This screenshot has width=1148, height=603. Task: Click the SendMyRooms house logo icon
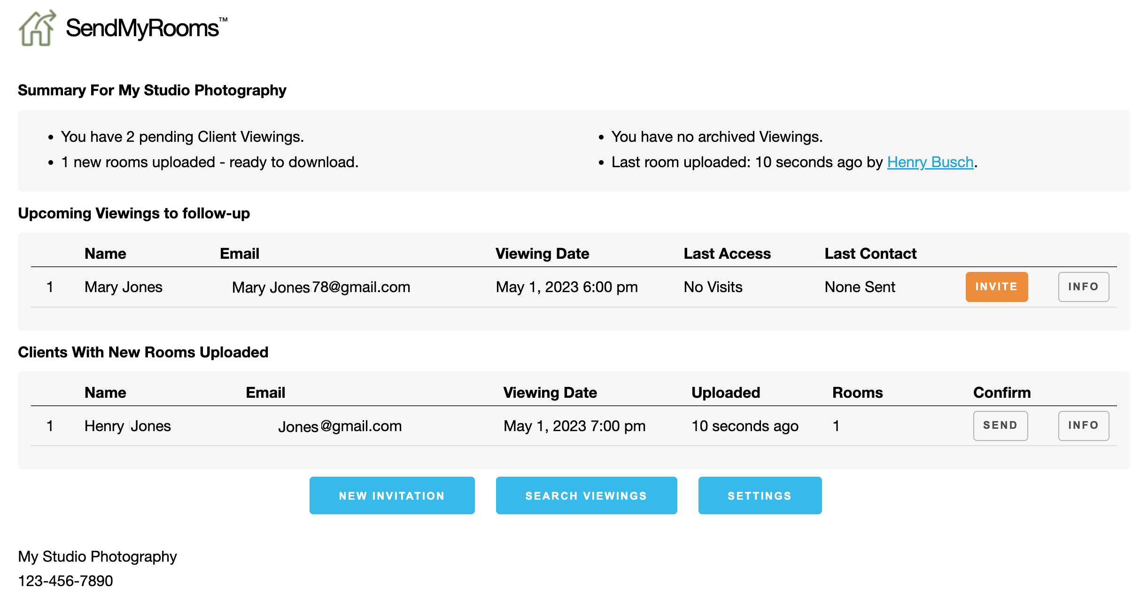(x=37, y=28)
